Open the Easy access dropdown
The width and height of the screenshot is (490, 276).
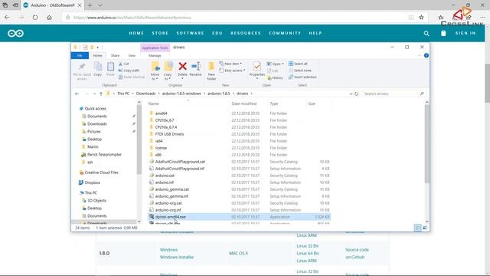[232, 71]
